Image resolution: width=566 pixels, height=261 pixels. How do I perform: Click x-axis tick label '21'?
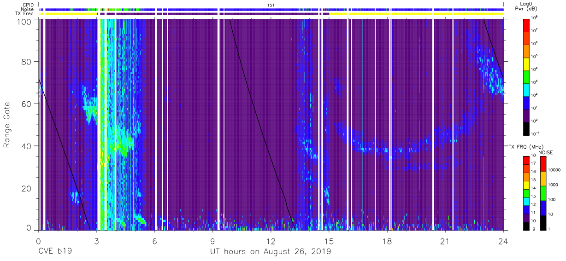(445, 241)
